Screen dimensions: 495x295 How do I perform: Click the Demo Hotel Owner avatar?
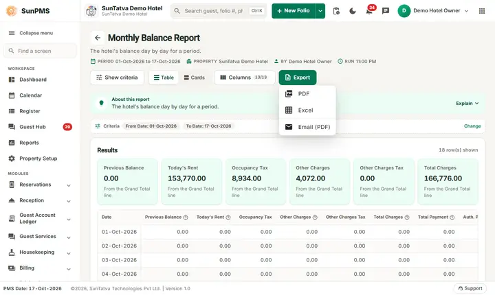coord(404,11)
